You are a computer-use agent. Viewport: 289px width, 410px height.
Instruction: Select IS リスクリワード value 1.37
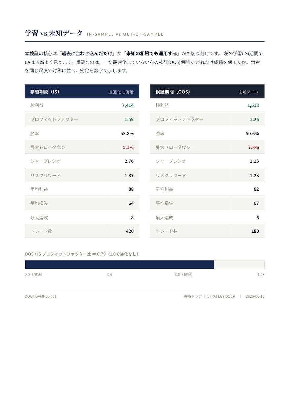[x=129, y=175]
